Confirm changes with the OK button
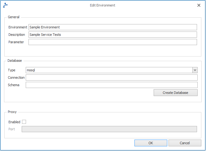Viewport: 206px width, 151px height. point(151,143)
